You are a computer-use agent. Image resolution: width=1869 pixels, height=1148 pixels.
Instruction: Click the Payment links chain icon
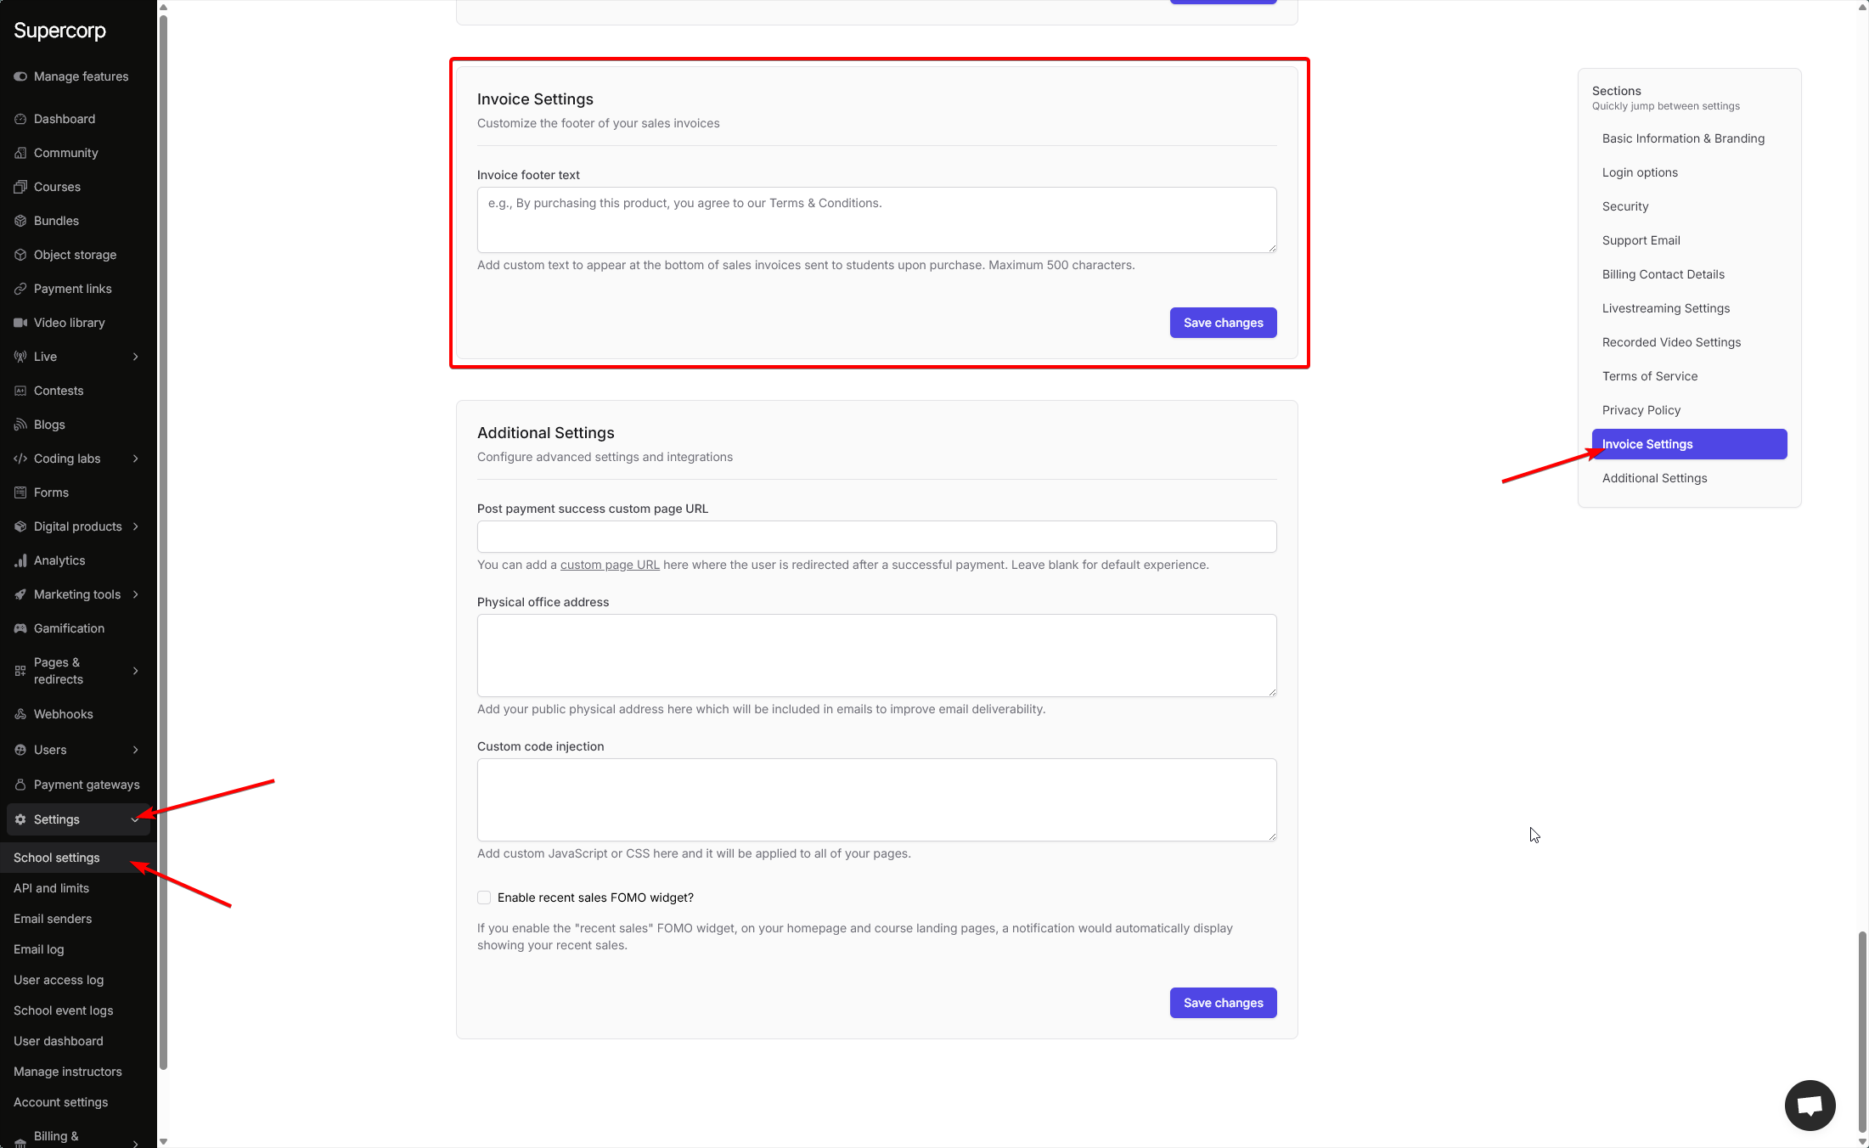(x=20, y=289)
